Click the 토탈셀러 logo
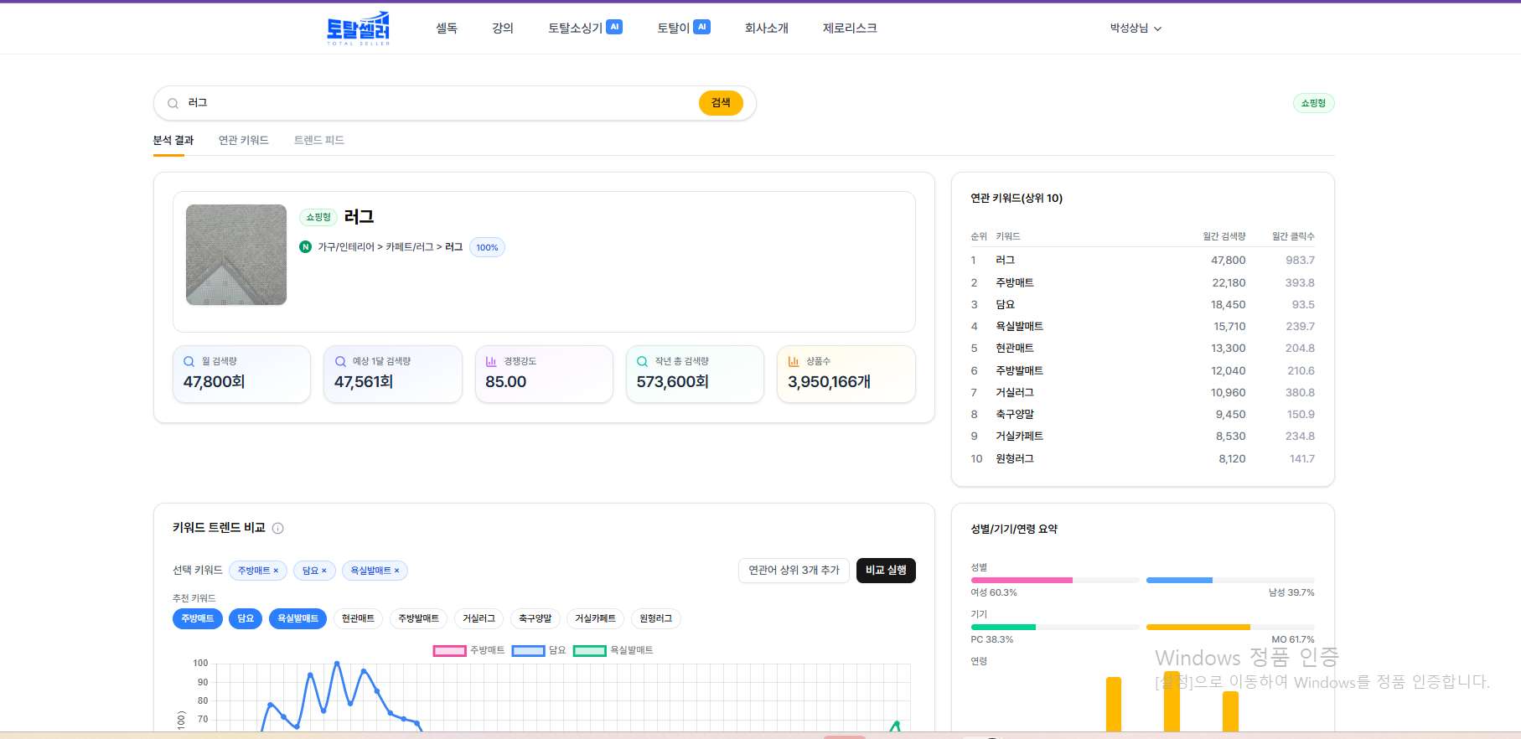 [x=358, y=28]
